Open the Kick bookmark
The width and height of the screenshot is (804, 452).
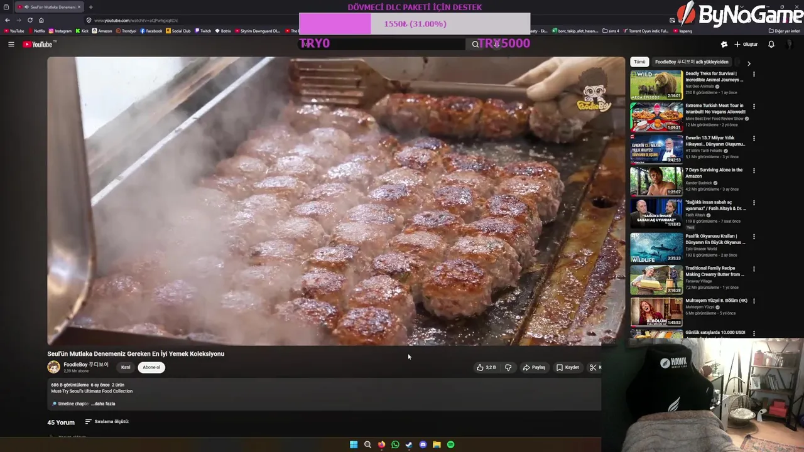point(82,31)
